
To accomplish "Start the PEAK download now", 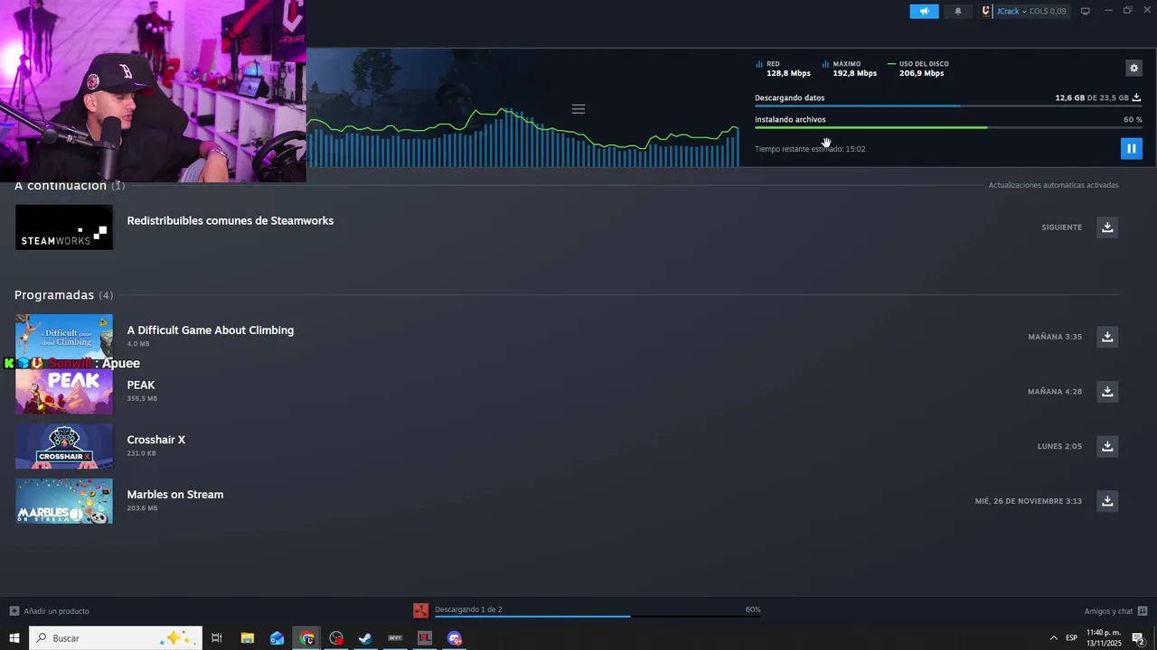I will [x=1107, y=391].
